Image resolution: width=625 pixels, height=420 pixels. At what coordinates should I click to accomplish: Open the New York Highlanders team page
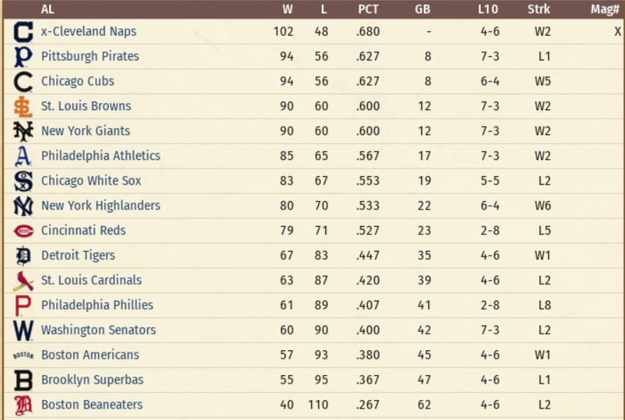[x=100, y=205]
